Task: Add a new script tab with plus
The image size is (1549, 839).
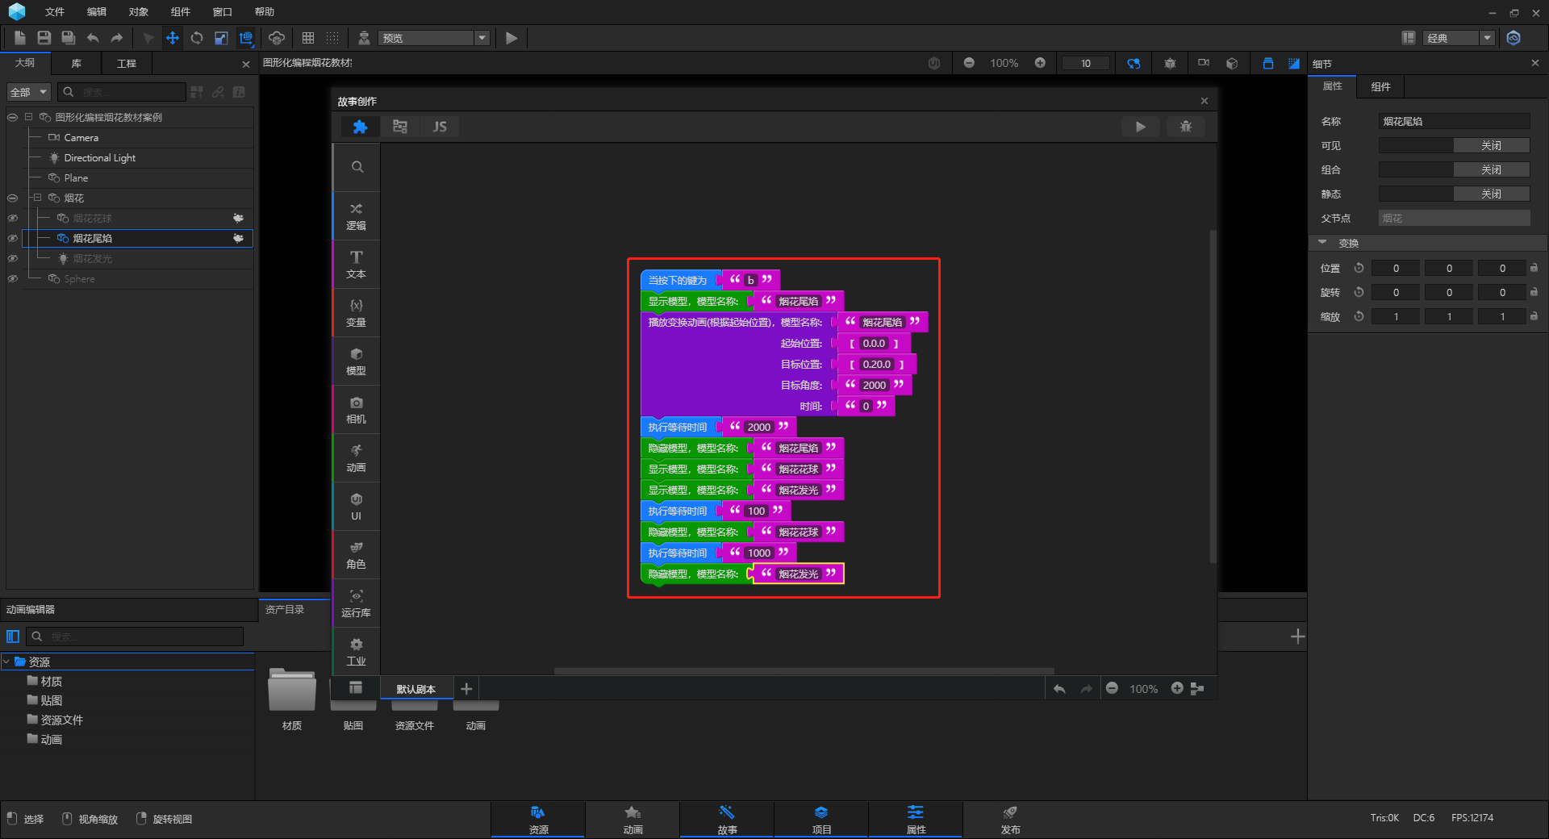Action: pyautogui.click(x=466, y=689)
